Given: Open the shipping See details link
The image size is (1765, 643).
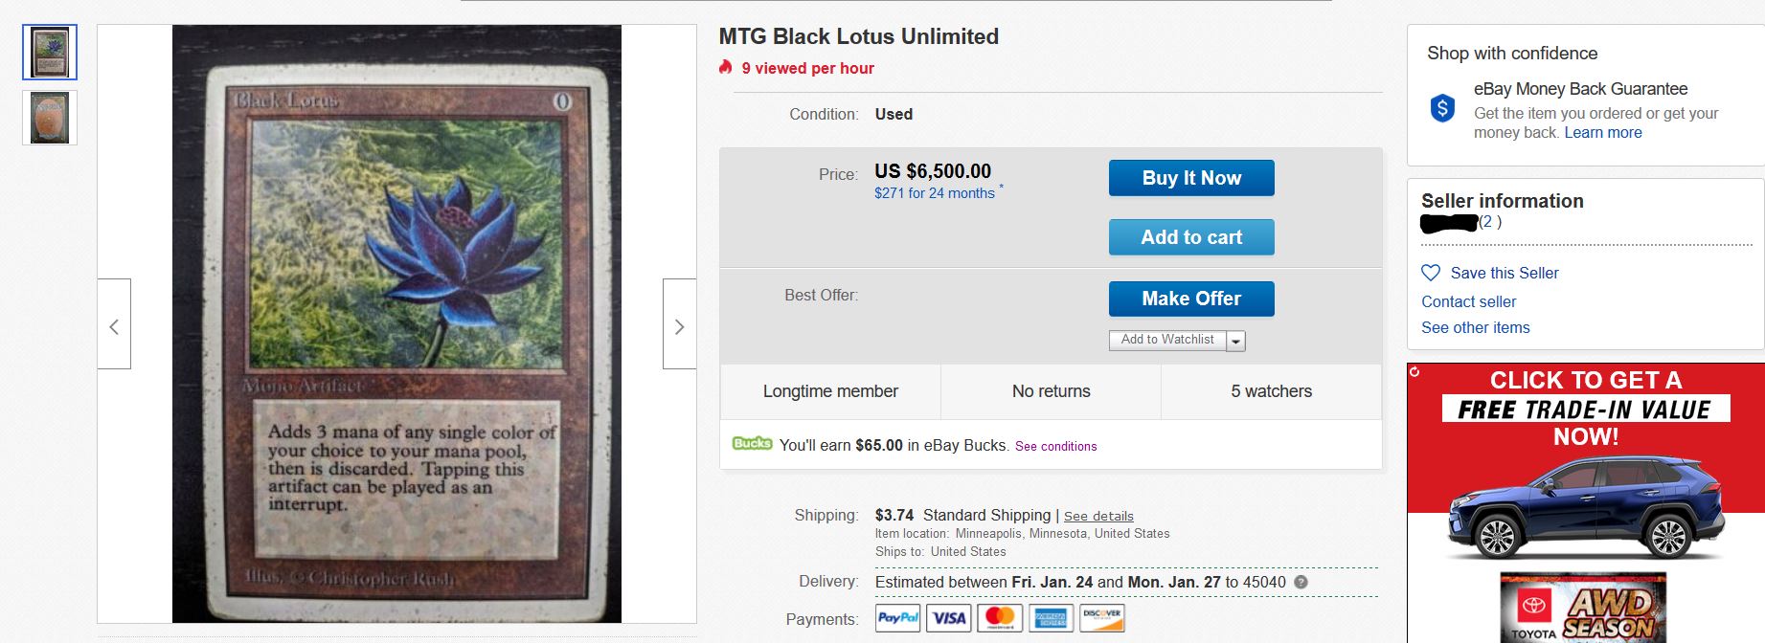Looking at the screenshot, I should pyautogui.click(x=1098, y=516).
